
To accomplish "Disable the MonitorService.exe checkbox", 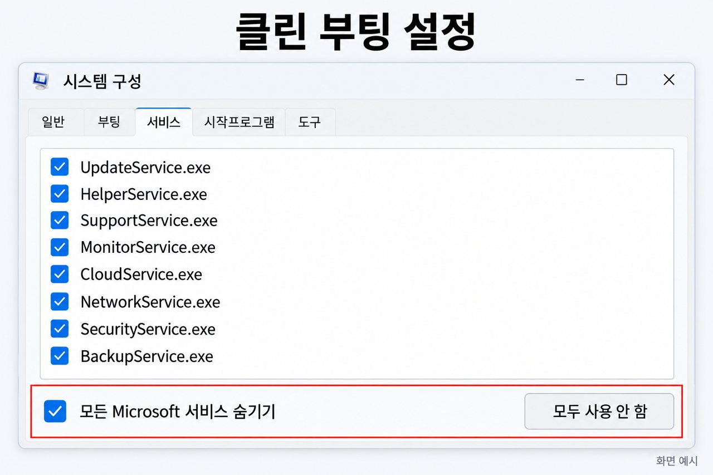I will pos(60,247).
